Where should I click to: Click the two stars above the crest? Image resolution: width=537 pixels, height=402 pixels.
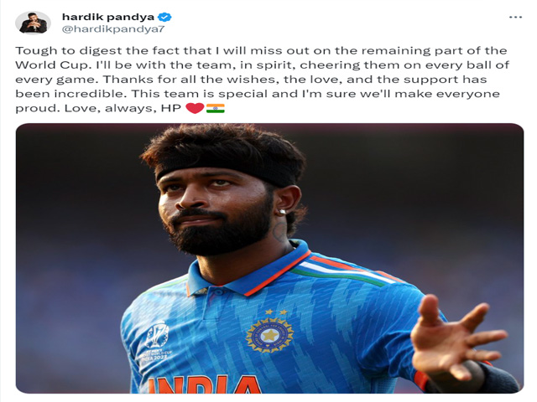[x=276, y=312]
